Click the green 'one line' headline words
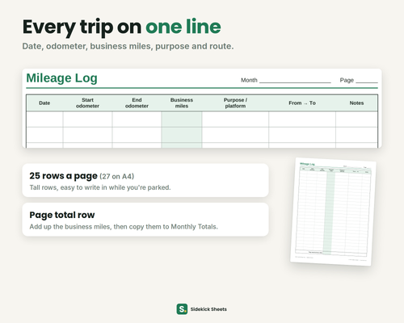The height and width of the screenshot is (323, 404). point(183,27)
